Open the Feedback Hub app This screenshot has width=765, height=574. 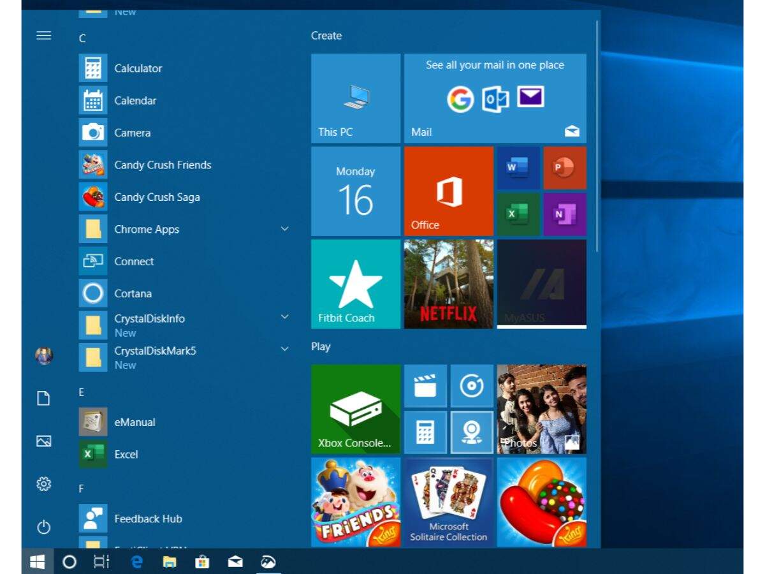click(148, 519)
